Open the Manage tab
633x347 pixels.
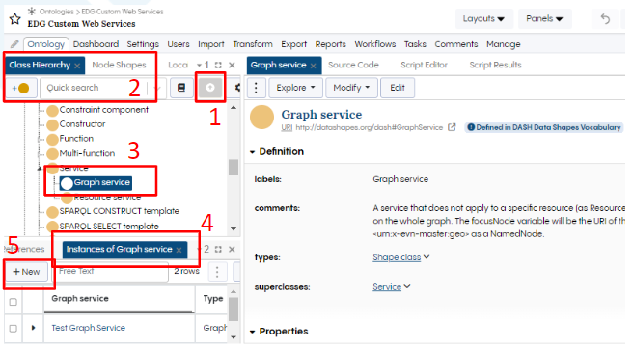pos(504,44)
